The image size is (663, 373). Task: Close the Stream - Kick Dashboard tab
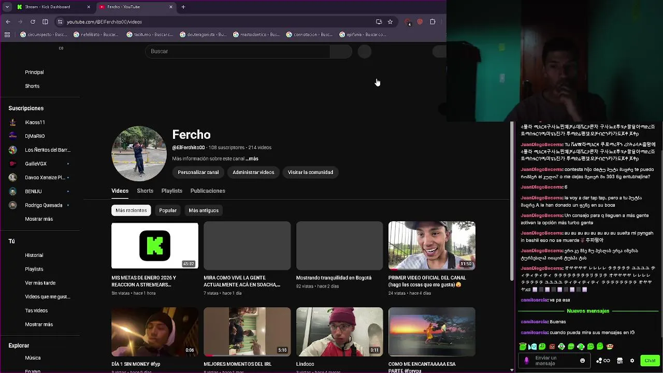pos(89,7)
